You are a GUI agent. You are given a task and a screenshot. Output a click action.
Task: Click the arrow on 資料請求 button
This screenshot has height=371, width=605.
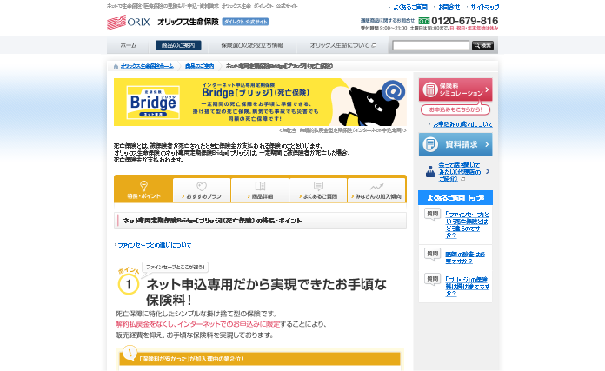click(487, 144)
